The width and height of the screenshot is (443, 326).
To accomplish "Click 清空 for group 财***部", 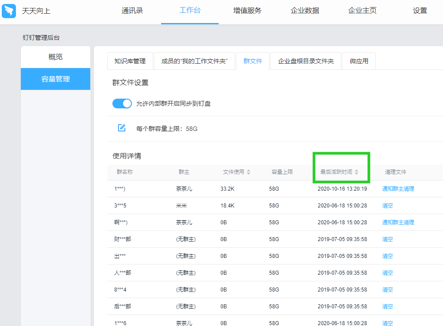I will (387, 239).
